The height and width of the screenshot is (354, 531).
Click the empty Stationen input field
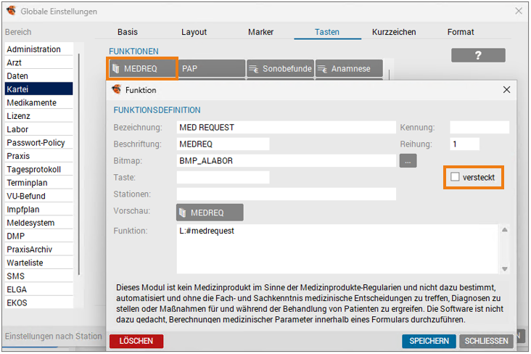point(286,194)
